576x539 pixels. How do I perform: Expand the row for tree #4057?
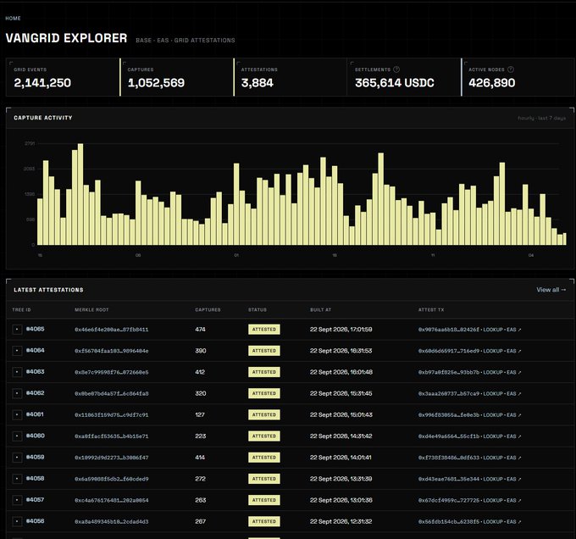point(17,500)
